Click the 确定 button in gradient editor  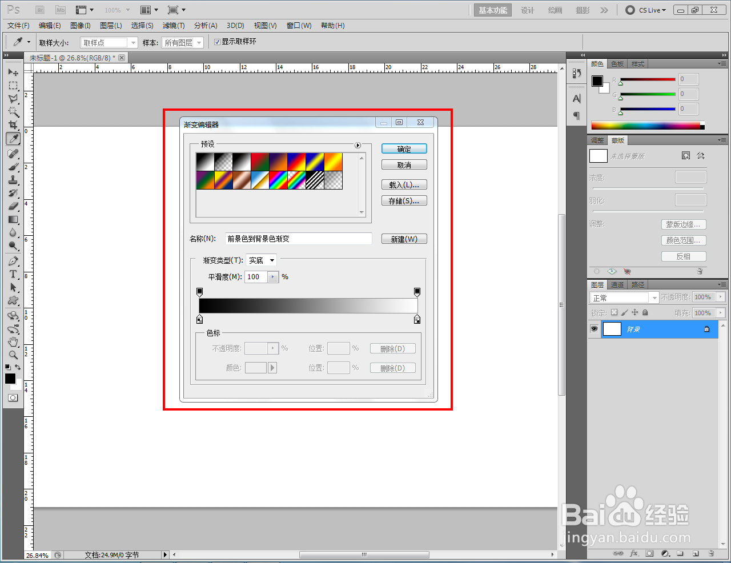(404, 149)
